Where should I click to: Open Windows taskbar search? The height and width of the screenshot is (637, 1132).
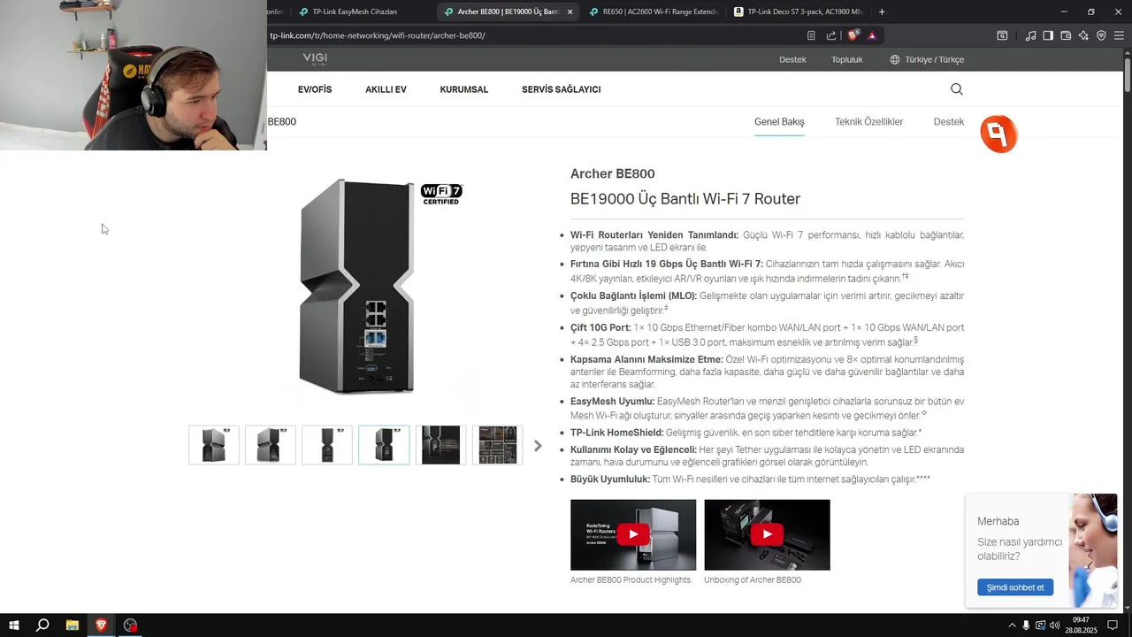click(42, 625)
